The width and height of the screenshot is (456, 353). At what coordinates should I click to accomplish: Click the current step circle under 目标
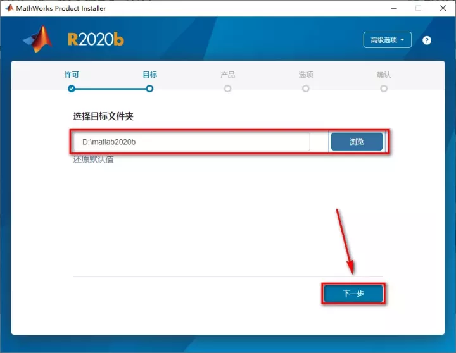149,89
